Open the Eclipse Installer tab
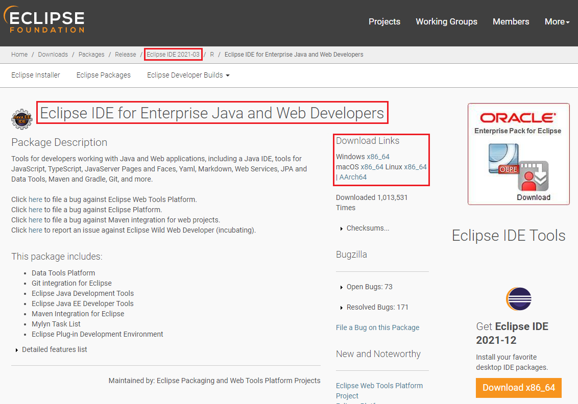The height and width of the screenshot is (404, 578). pos(36,75)
